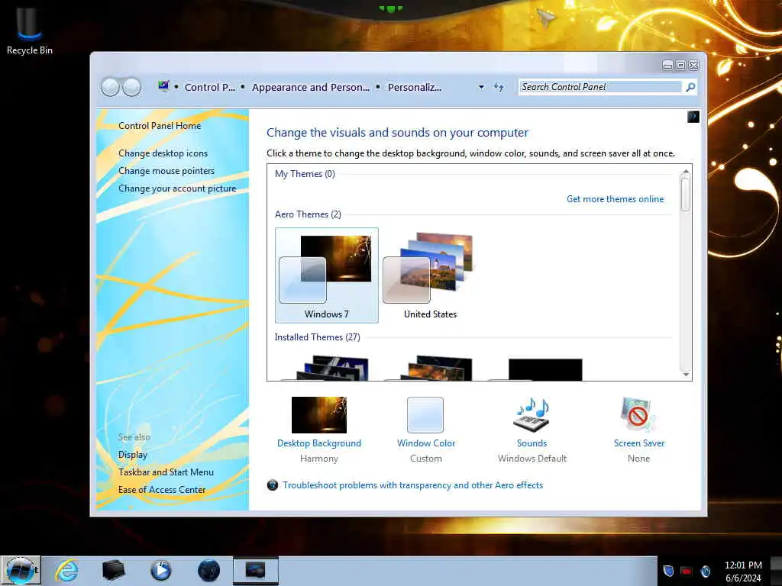
Task: Click the shield tray icon
Action: 668,571
